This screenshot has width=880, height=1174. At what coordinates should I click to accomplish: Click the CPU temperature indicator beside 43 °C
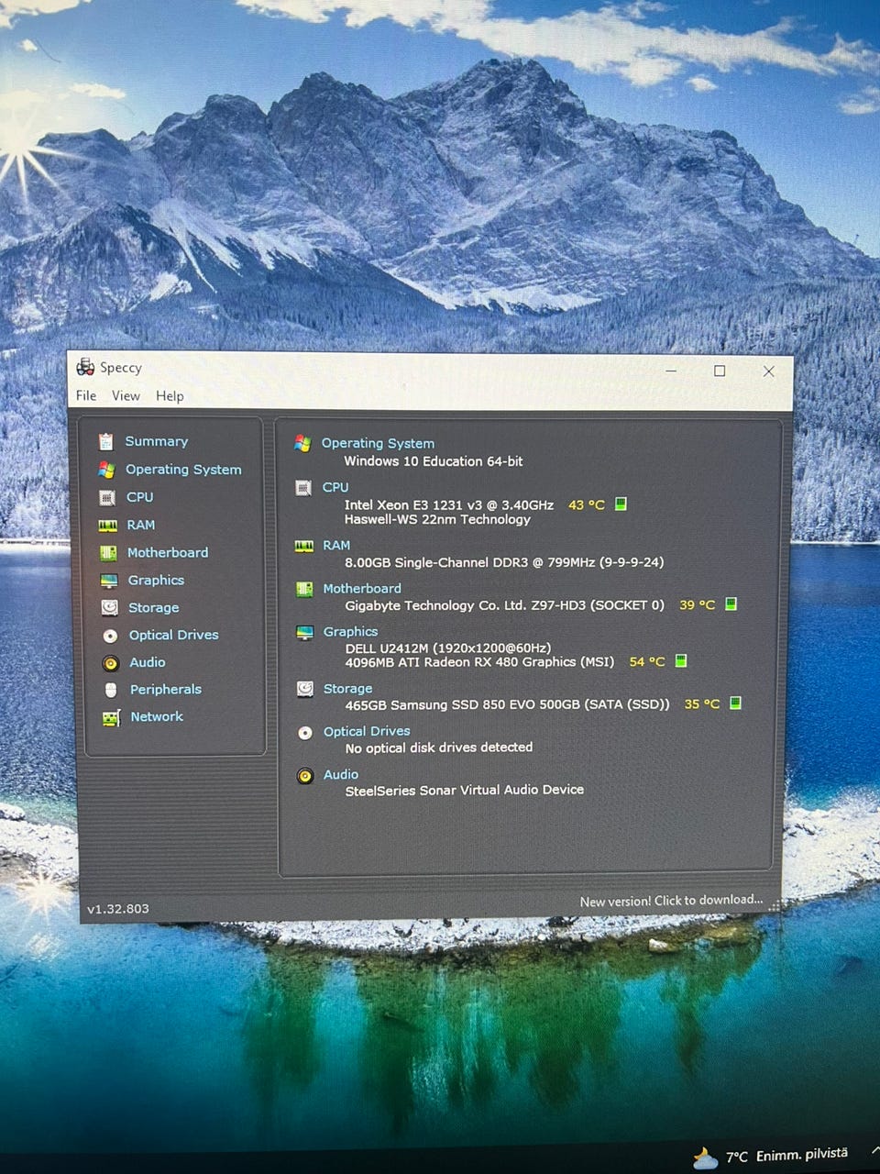pos(621,504)
